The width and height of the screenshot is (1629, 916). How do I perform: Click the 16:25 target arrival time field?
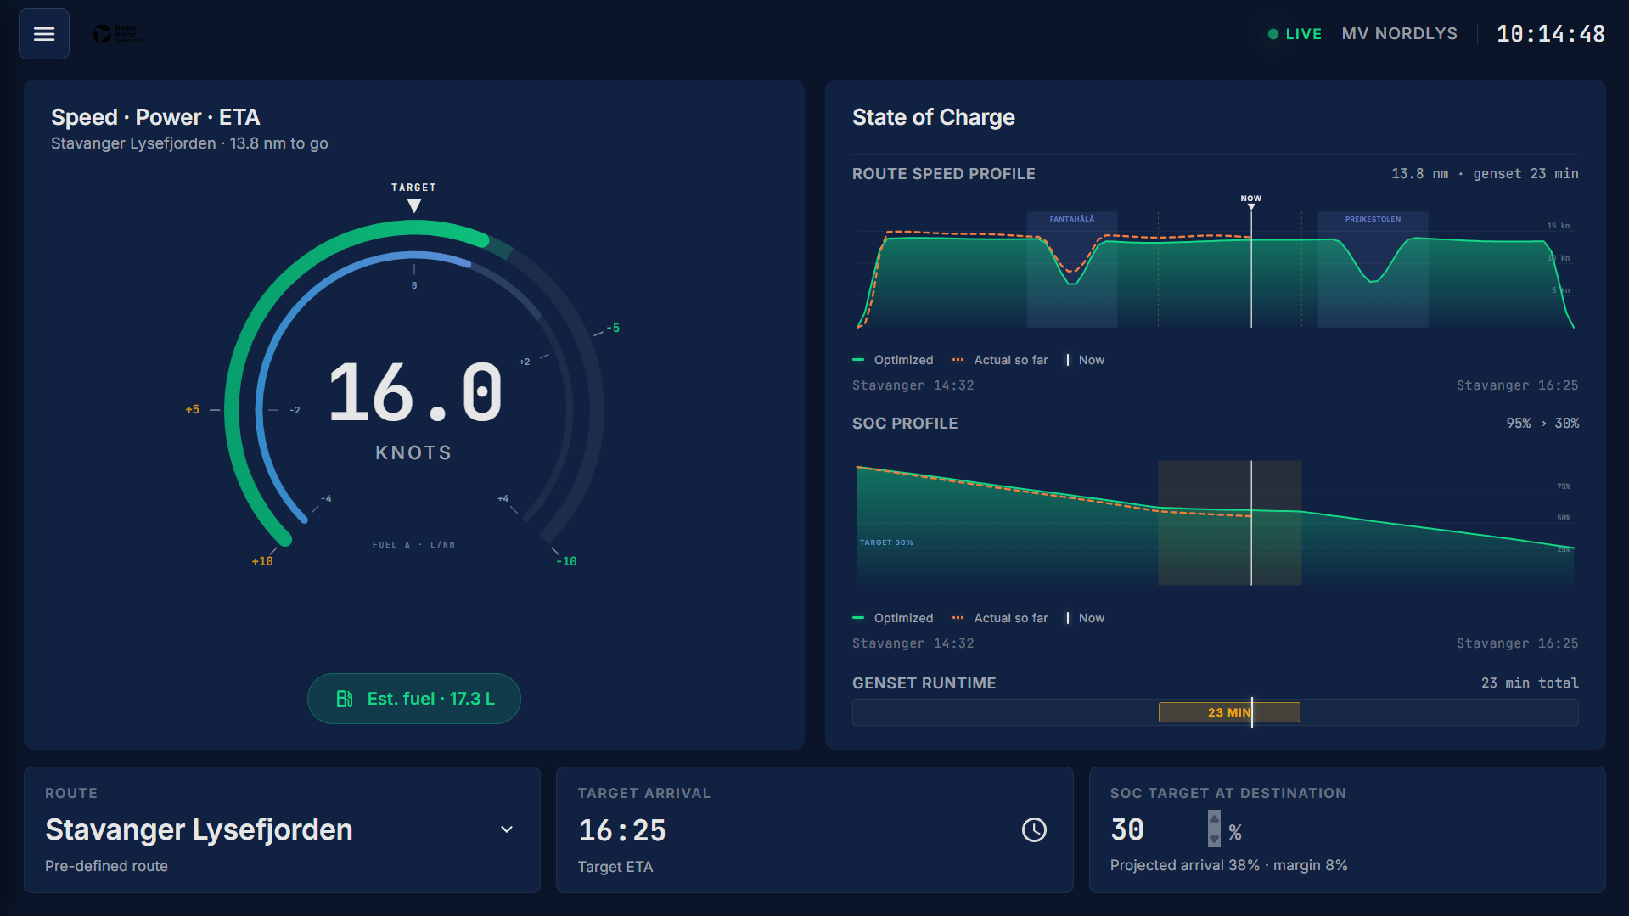pyautogui.click(x=622, y=830)
